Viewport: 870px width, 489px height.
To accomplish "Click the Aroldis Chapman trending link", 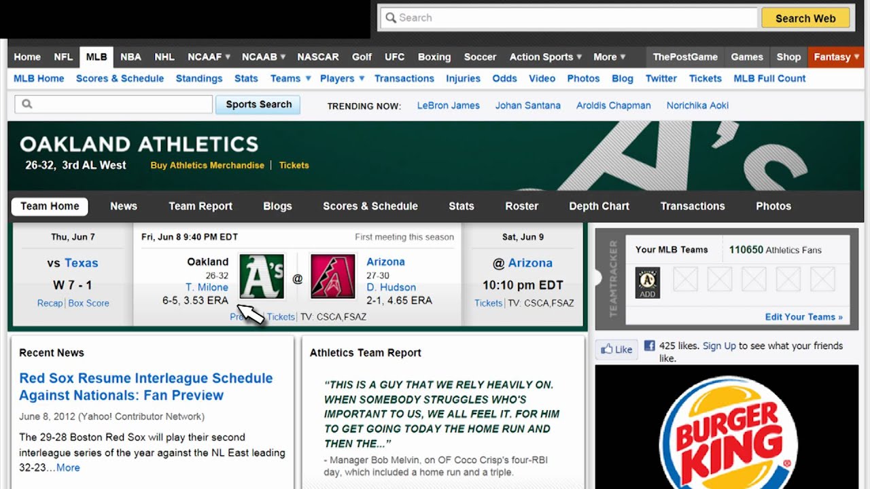I will pyautogui.click(x=614, y=105).
